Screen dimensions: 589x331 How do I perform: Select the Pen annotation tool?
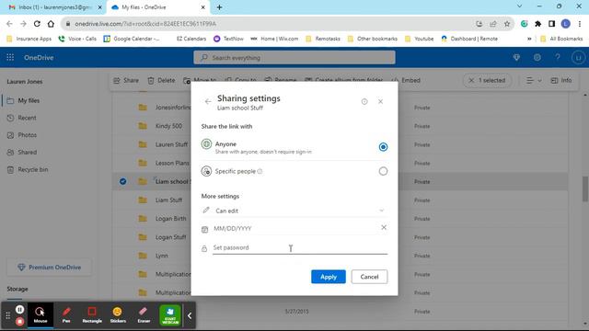(x=66, y=314)
